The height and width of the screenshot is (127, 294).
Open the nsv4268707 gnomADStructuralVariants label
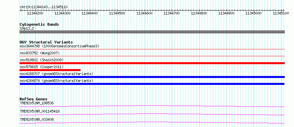[x=56, y=74]
